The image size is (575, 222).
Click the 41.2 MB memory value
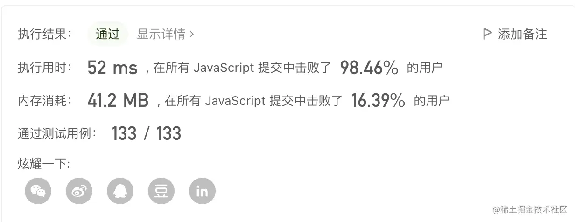(x=118, y=100)
